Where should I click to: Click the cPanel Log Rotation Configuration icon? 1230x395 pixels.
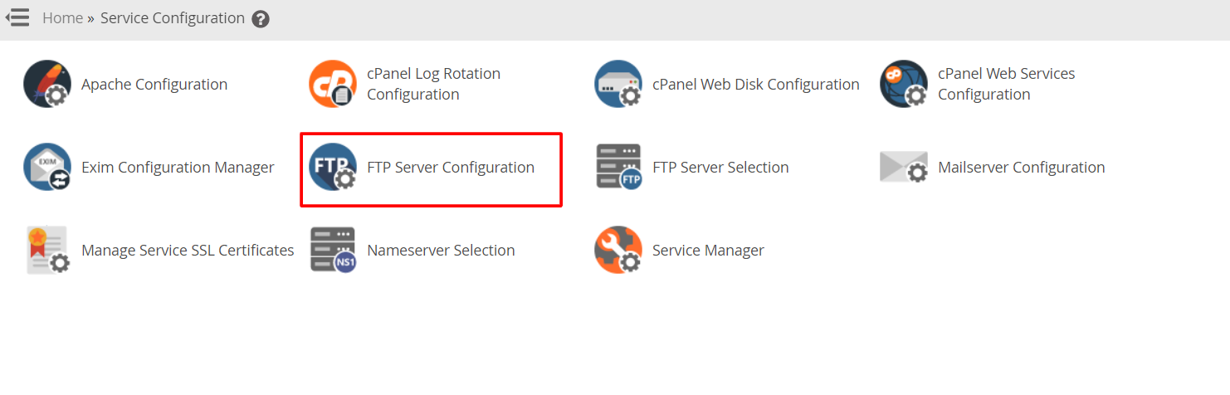coord(333,84)
